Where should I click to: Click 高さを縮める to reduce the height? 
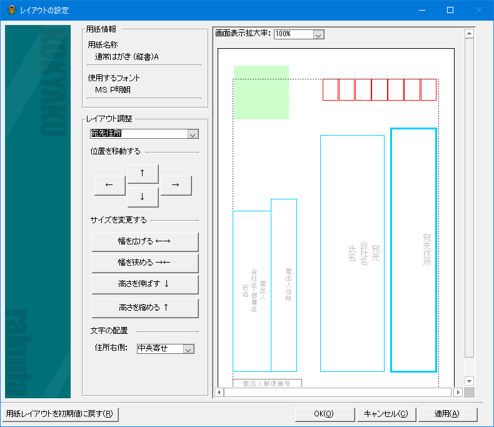(x=145, y=308)
